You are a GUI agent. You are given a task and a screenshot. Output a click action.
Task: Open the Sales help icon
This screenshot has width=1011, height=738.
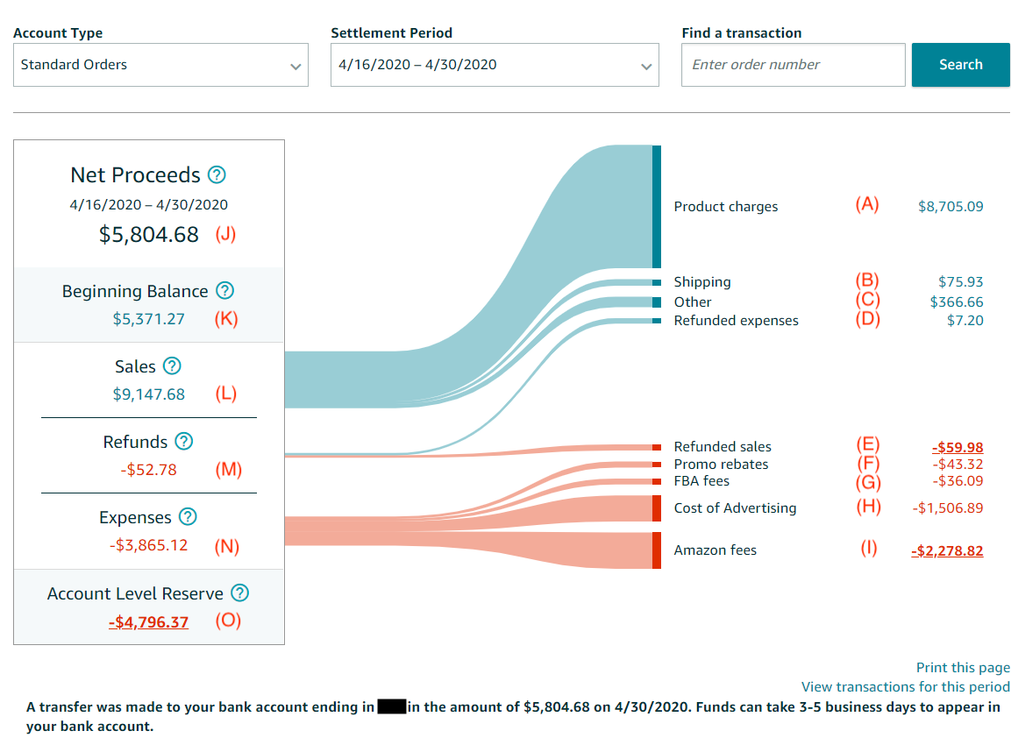point(174,365)
